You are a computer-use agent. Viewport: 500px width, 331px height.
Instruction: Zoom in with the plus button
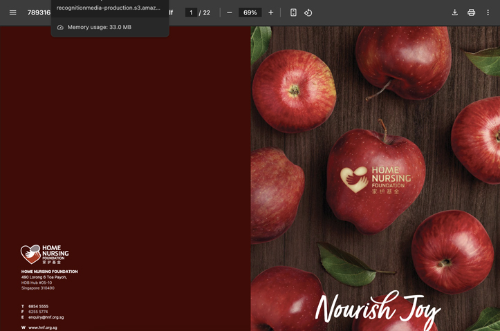(270, 12)
